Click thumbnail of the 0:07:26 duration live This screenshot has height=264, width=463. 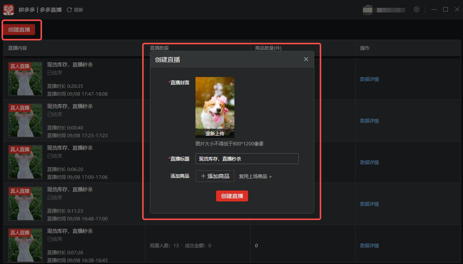click(25, 245)
